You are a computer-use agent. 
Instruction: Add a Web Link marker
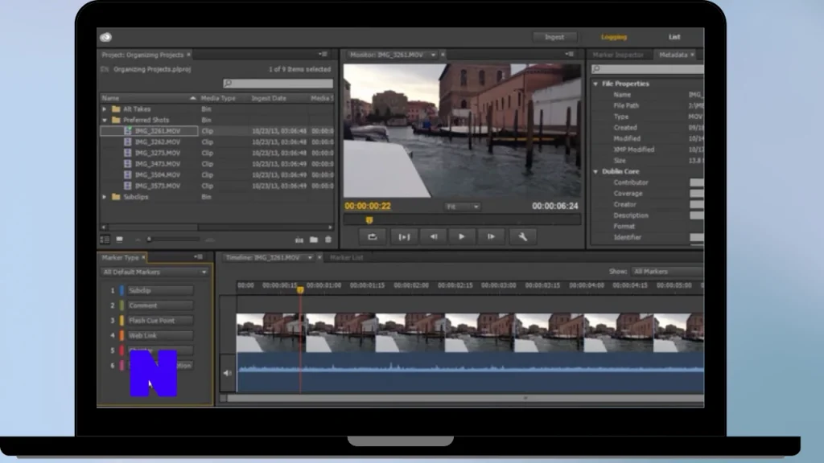(160, 335)
